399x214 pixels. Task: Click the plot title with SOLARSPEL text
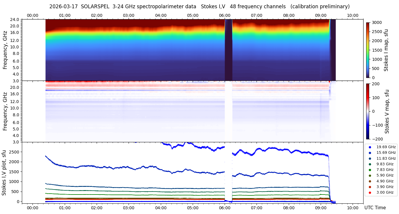tap(199, 6)
